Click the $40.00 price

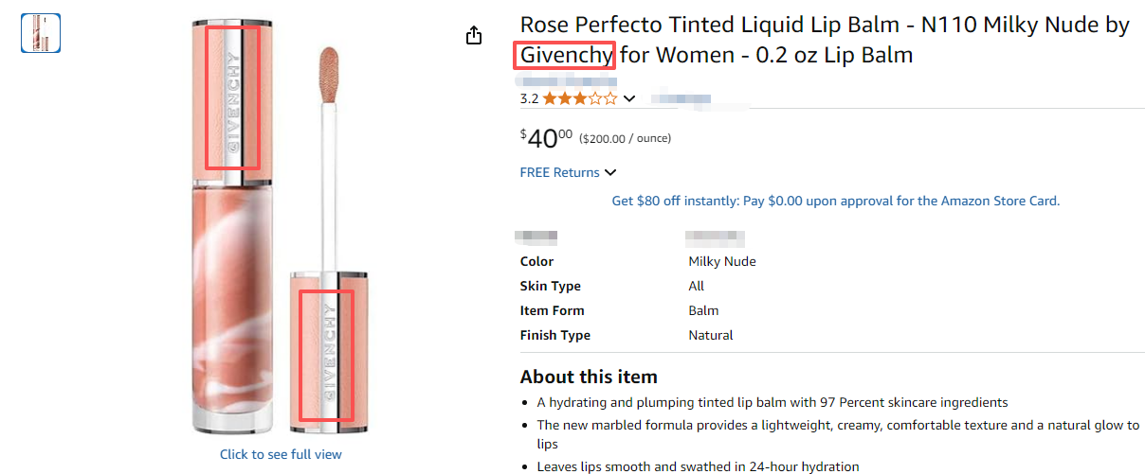[546, 138]
